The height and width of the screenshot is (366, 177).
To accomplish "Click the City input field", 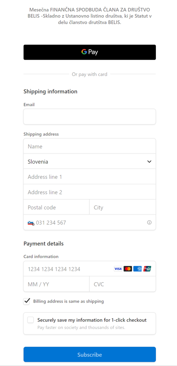I will coord(123,207).
